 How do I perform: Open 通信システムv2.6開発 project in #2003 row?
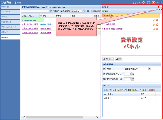click(30, 33)
